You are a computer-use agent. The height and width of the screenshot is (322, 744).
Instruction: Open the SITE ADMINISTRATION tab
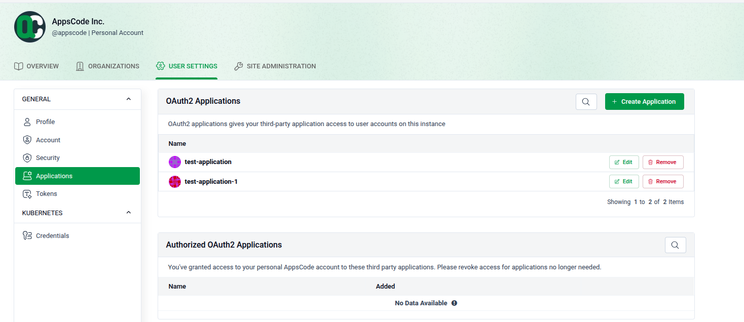[275, 66]
